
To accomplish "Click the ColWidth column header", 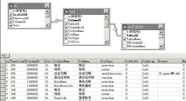I will 133,61.
